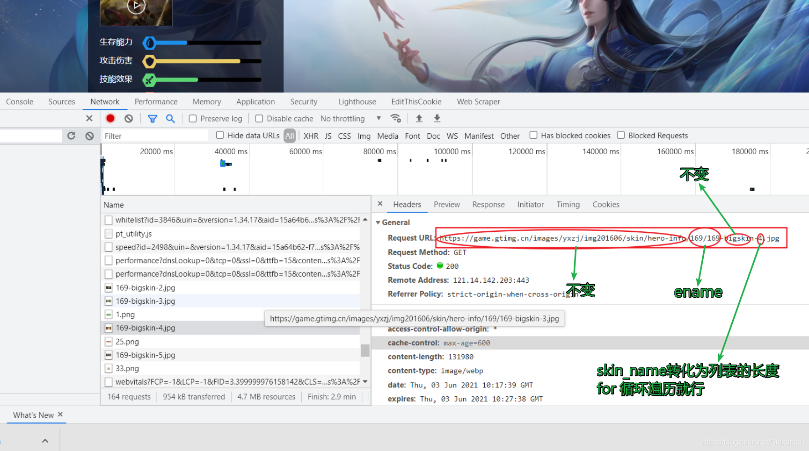Select All request type filter

(x=290, y=136)
